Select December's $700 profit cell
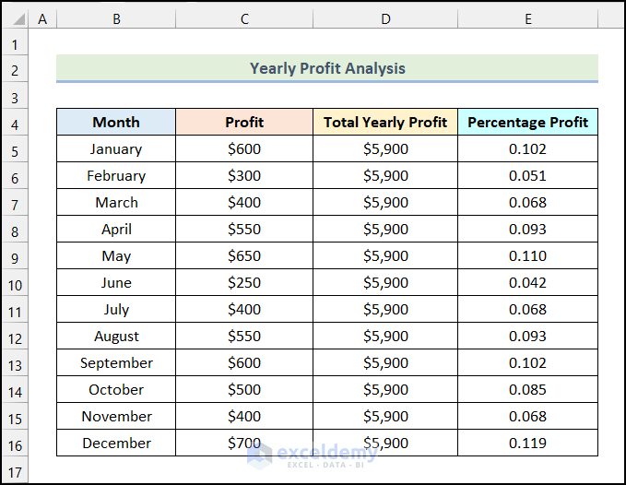Screen dimensions: 626x485 244,444
